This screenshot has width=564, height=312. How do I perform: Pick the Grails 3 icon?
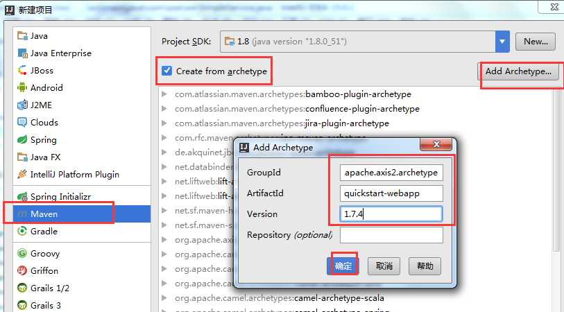pyautogui.click(x=22, y=305)
